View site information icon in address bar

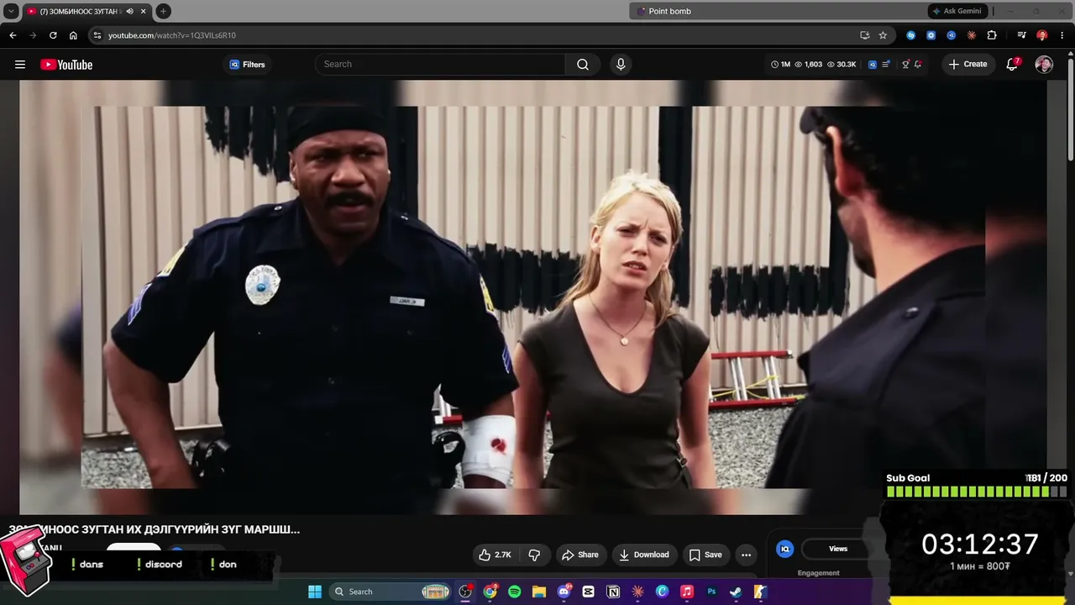point(97,35)
